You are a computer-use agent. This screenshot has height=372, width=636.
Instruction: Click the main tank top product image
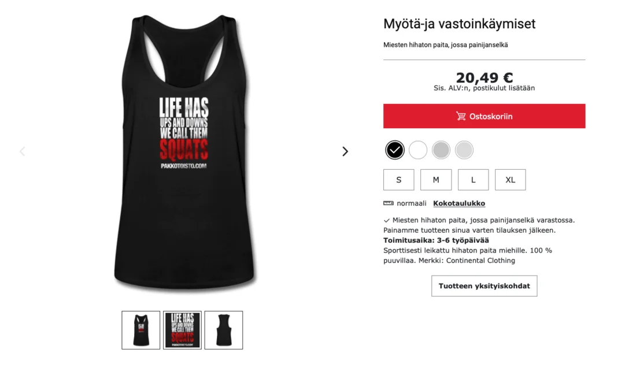(x=184, y=152)
